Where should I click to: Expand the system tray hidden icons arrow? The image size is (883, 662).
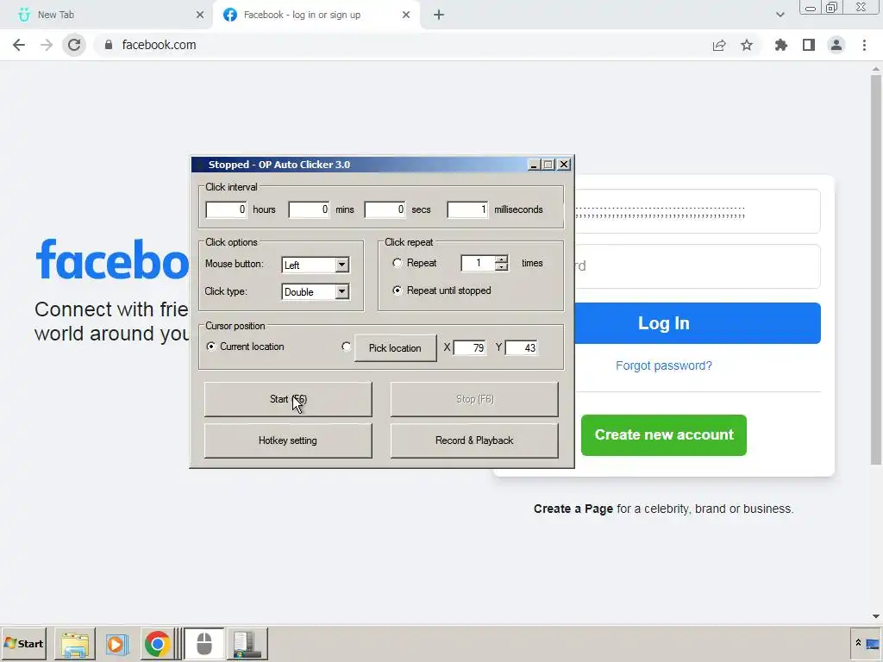858,643
